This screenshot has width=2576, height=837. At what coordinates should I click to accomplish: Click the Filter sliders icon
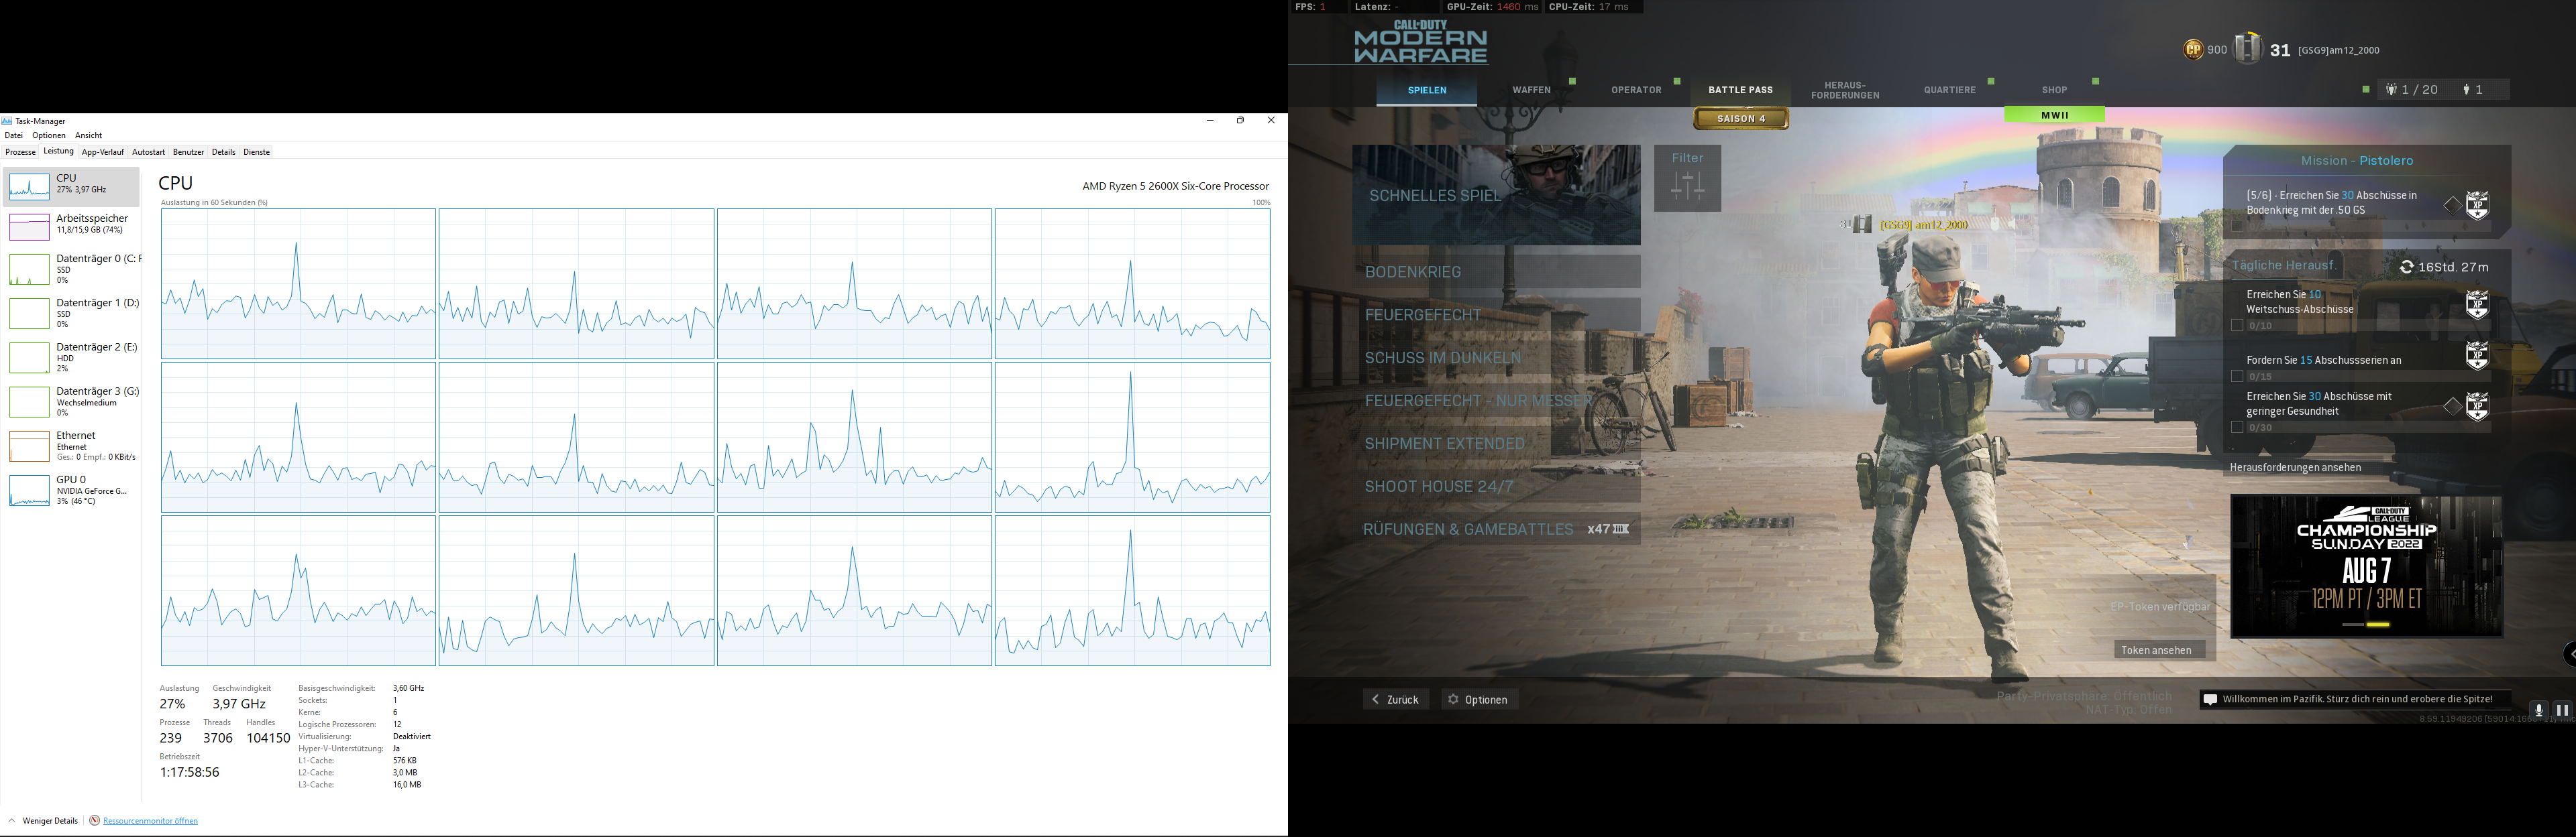coord(1687,186)
